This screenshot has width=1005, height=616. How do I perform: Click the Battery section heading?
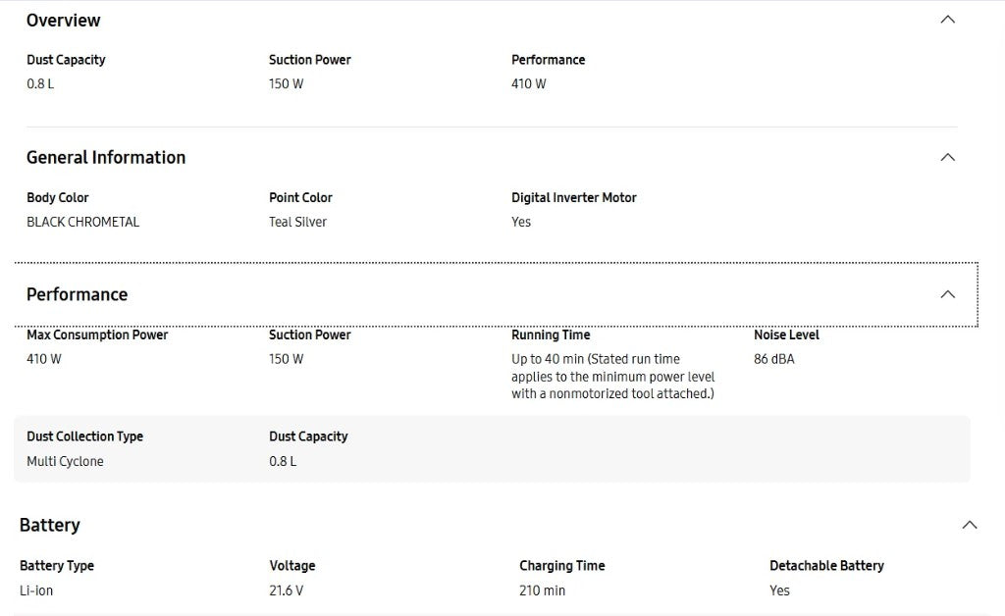50,525
